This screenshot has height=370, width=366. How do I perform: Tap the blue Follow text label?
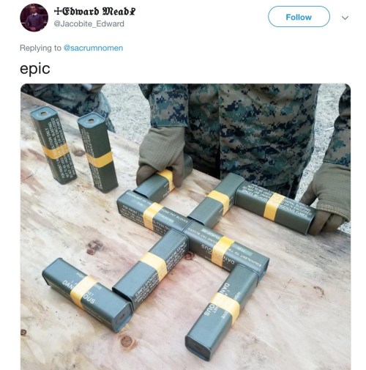(x=299, y=17)
